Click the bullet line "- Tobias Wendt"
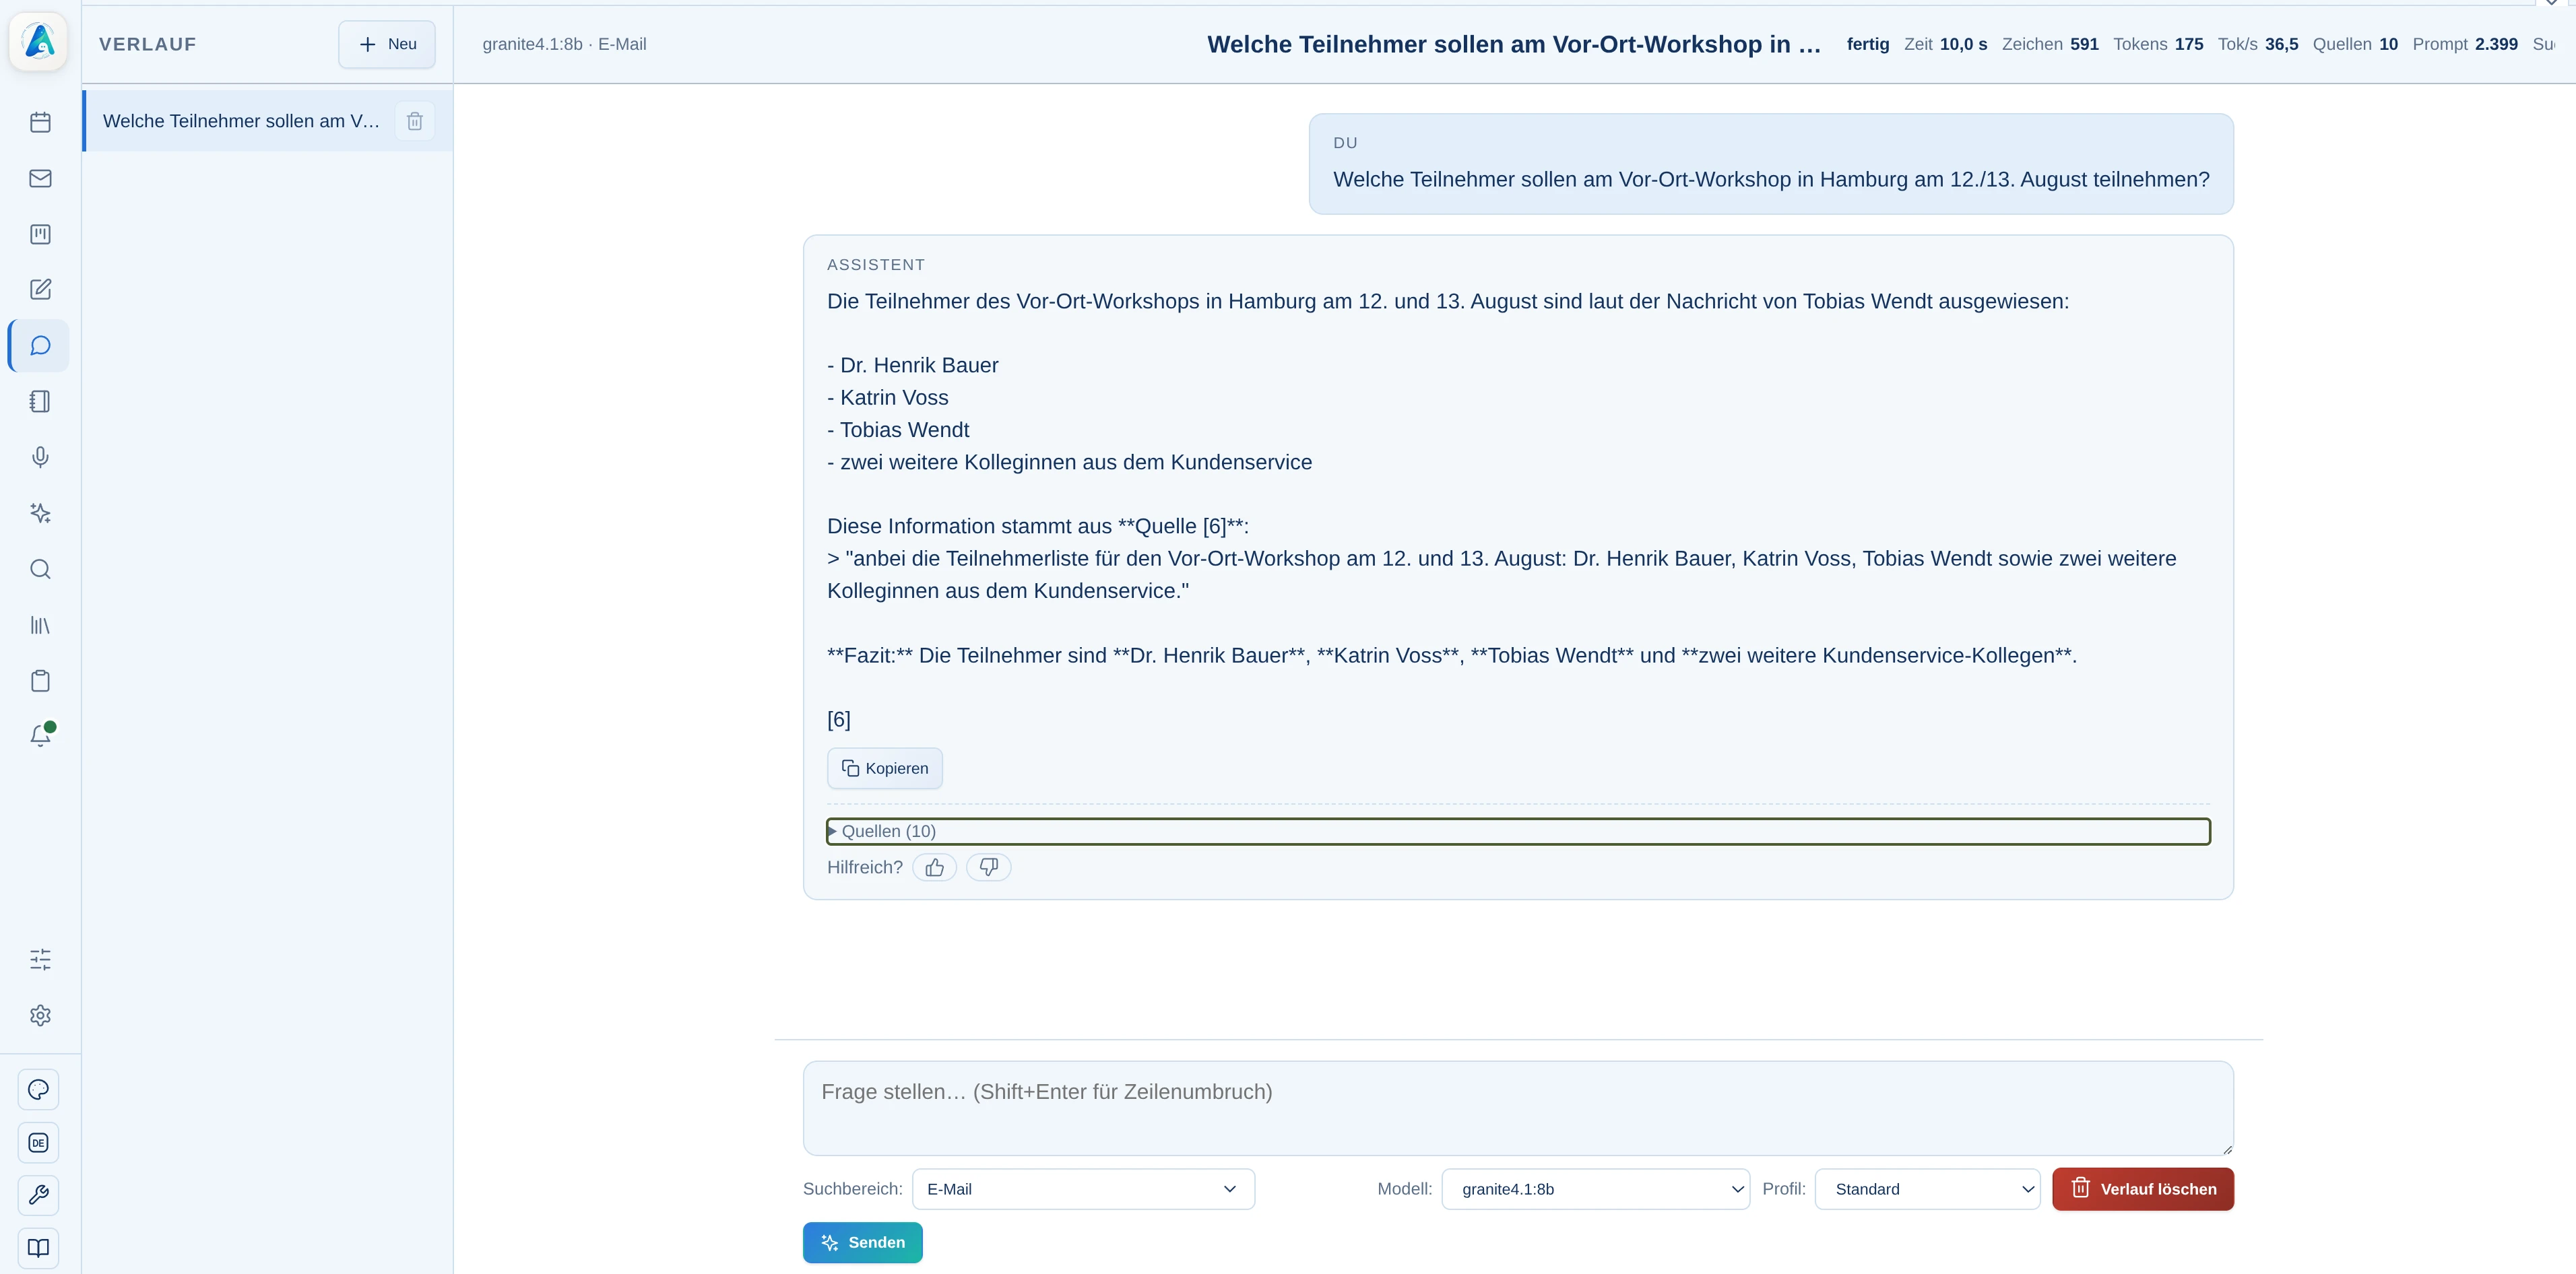The width and height of the screenshot is (2576, 1274). tap(898, 430)
